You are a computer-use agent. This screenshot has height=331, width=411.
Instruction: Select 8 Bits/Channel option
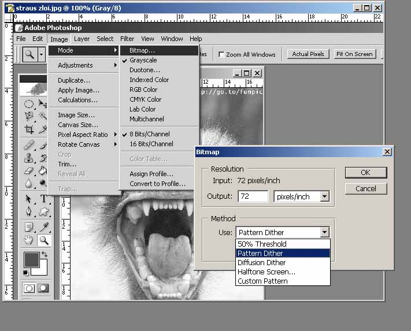click(159, 134)
